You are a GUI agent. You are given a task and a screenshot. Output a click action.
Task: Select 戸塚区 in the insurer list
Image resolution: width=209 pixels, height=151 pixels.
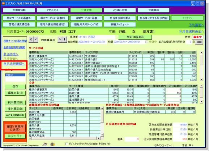[15, 75]
